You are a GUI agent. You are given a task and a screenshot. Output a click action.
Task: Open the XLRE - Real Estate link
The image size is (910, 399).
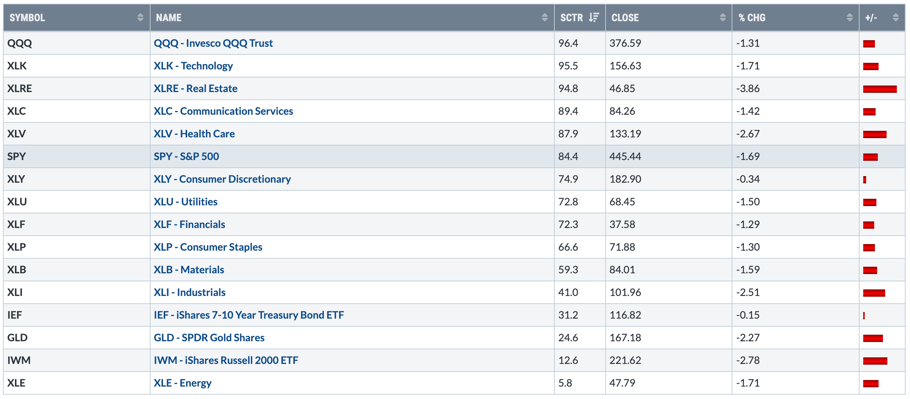pyautogui.click(x=196, y=88)
